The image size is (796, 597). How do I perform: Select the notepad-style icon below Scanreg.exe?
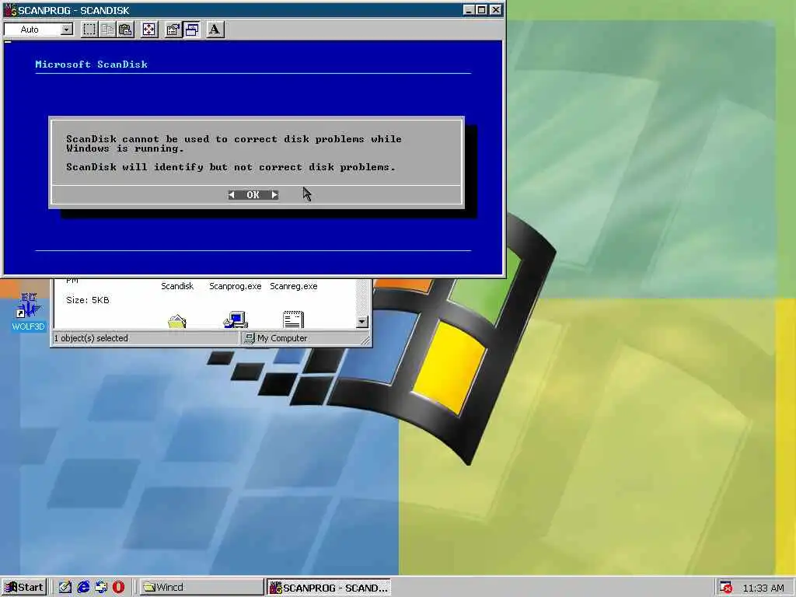click(293, 319)
